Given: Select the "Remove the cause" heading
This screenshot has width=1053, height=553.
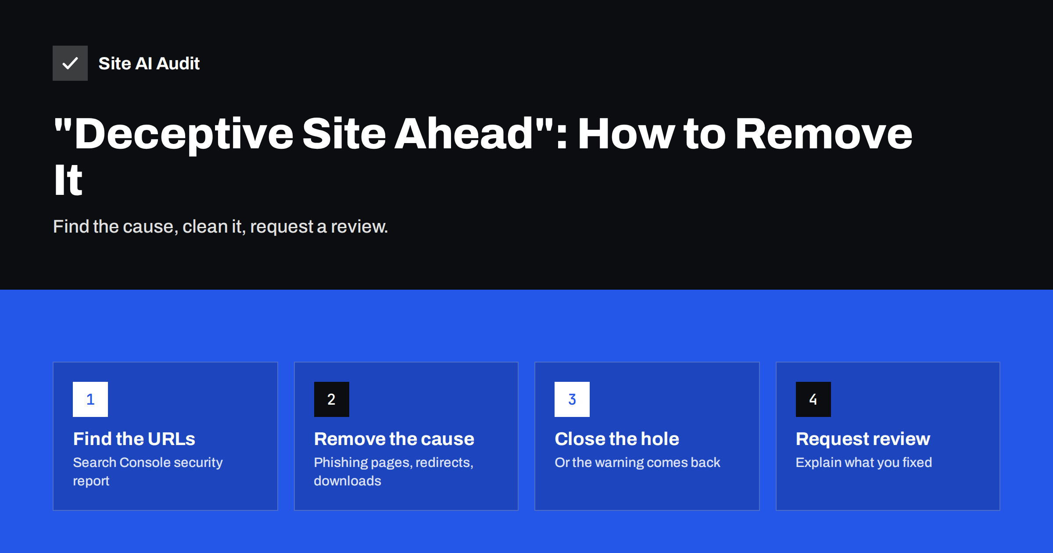Looking at the screenshot, I should [x=394, y=439].
